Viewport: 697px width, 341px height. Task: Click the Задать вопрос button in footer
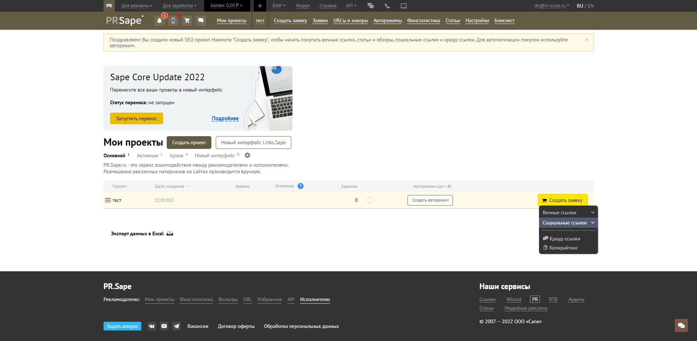pos(122,326)
